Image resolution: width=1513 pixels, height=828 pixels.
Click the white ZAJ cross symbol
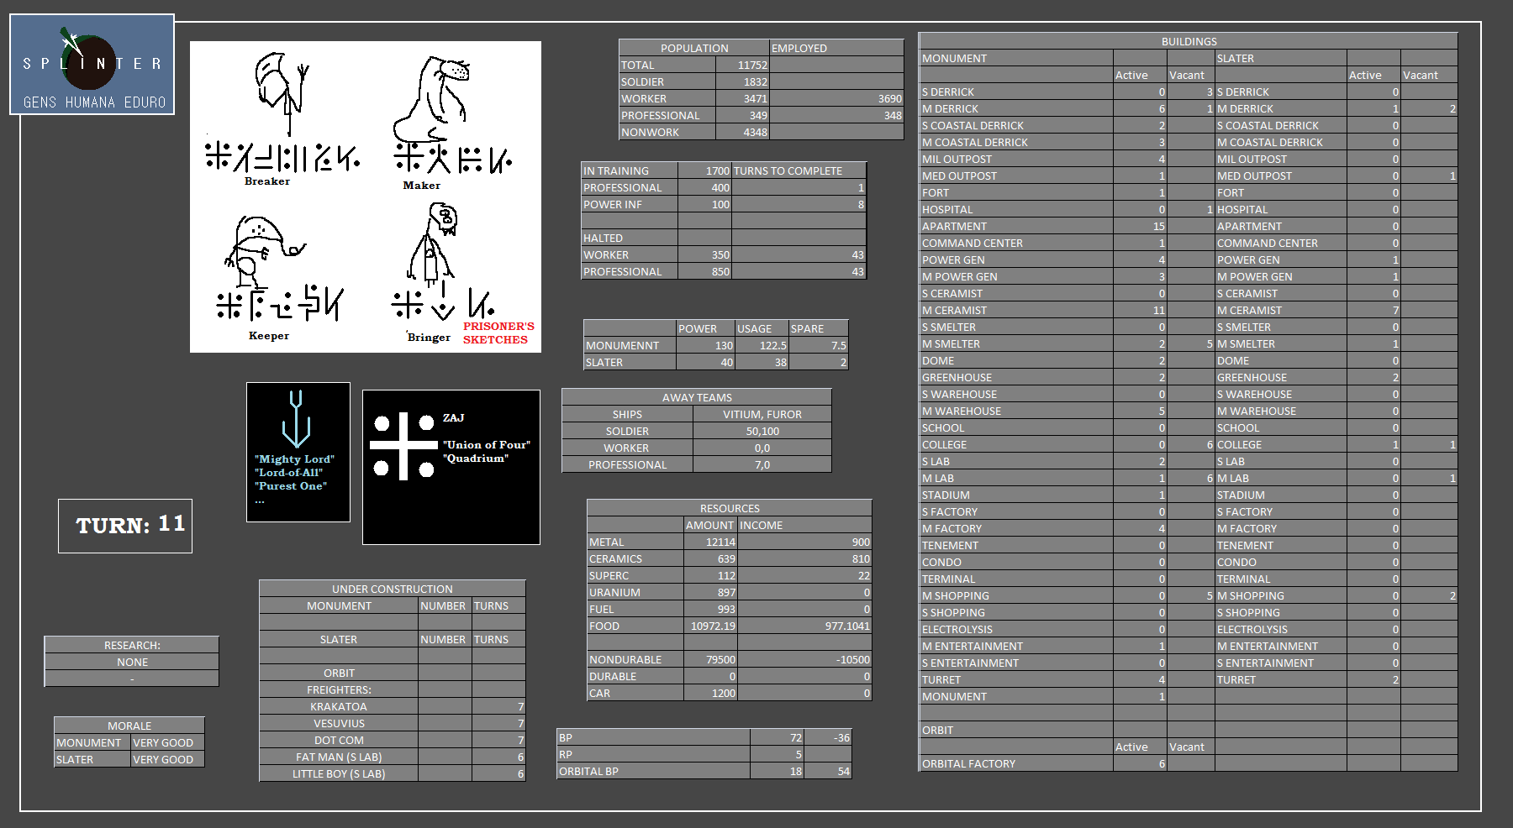(403, 446)
